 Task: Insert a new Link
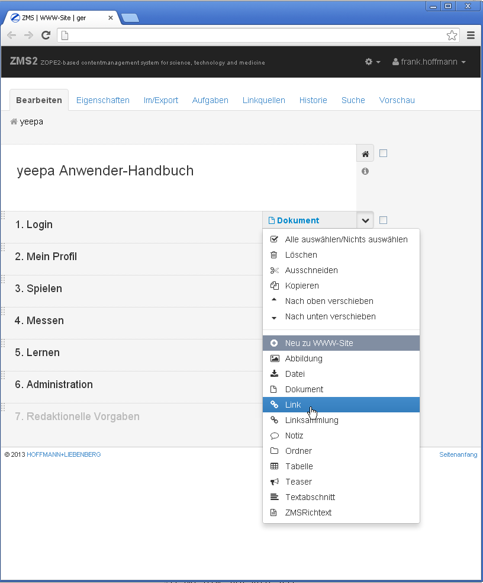point(341,405)
